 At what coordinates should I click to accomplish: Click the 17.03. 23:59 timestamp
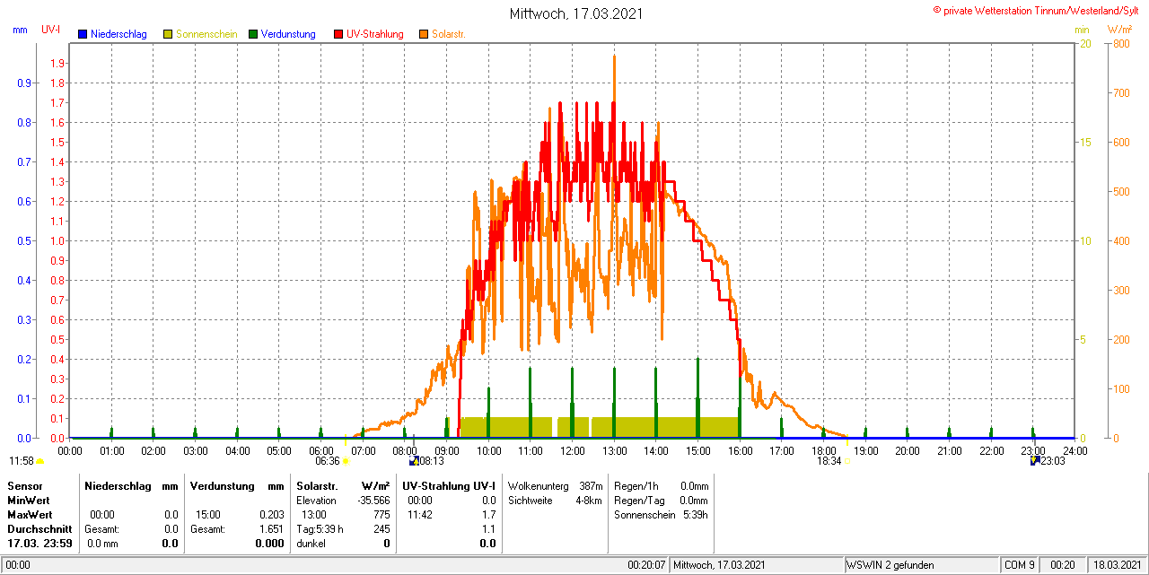(x=39, y=544)
